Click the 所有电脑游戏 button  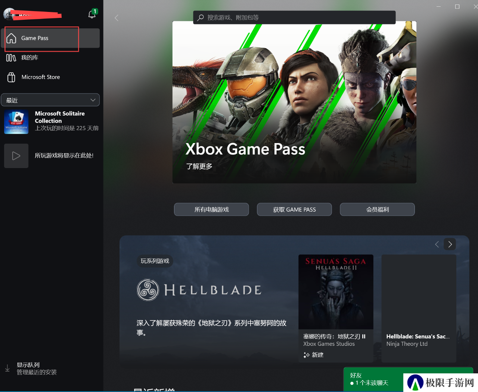[x=211, y=209]
